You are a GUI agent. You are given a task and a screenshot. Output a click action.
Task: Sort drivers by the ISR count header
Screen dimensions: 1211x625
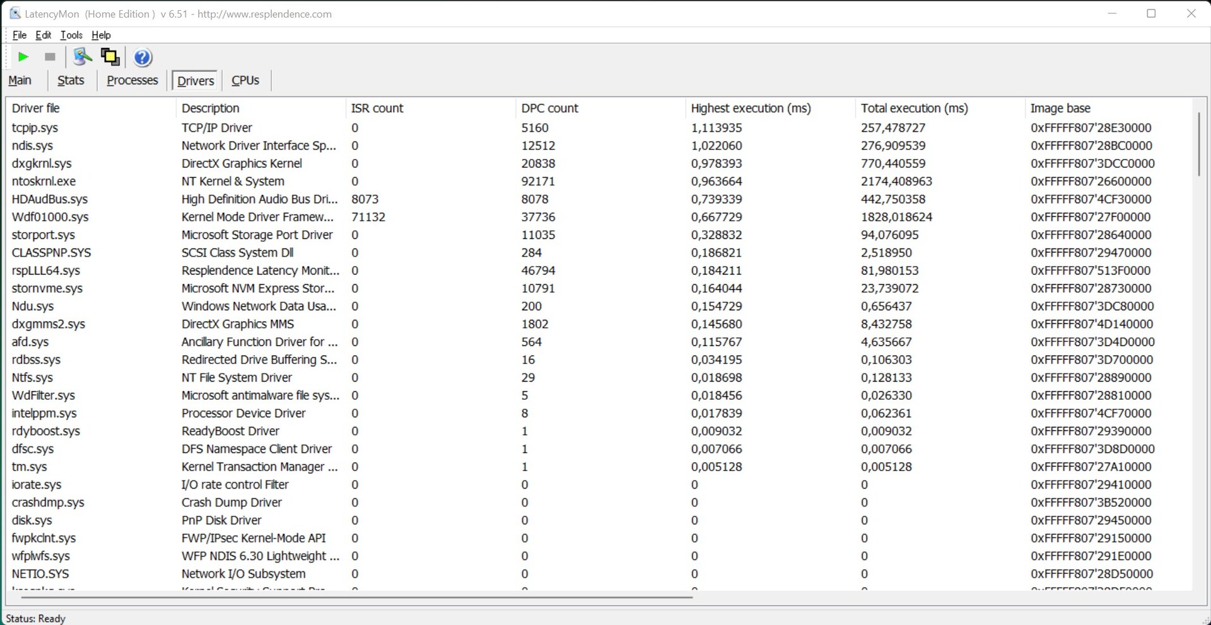pyautogui.click(x=377, y=108)
